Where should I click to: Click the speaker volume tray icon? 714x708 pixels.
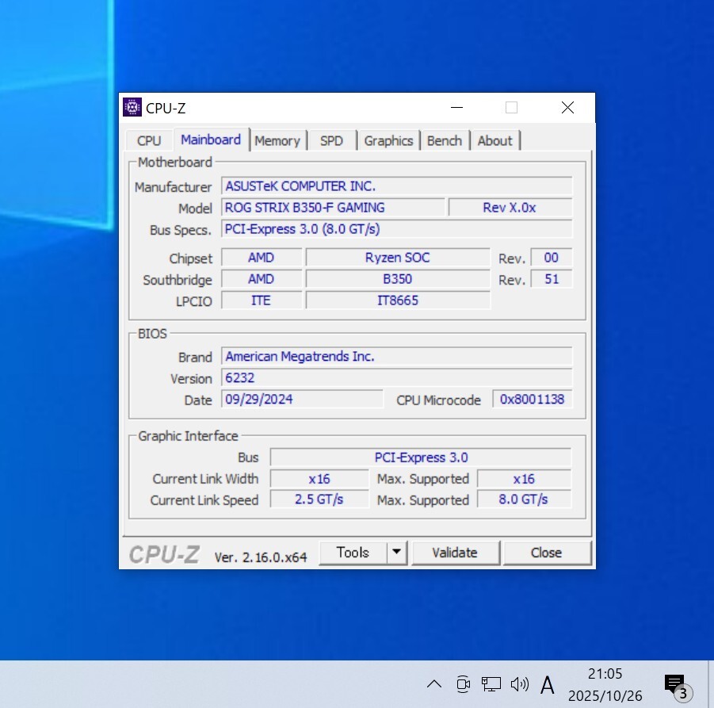point(519,684)
